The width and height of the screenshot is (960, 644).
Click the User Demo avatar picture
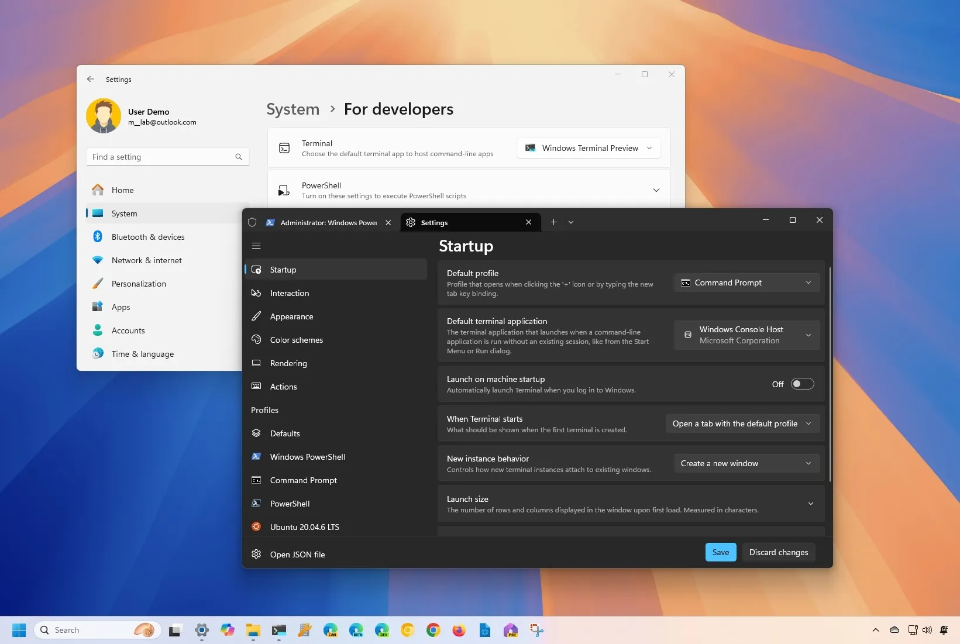[x=104, y=116]
